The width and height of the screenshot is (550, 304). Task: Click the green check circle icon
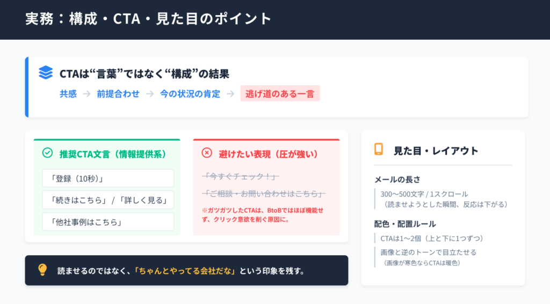coord(47,153)
